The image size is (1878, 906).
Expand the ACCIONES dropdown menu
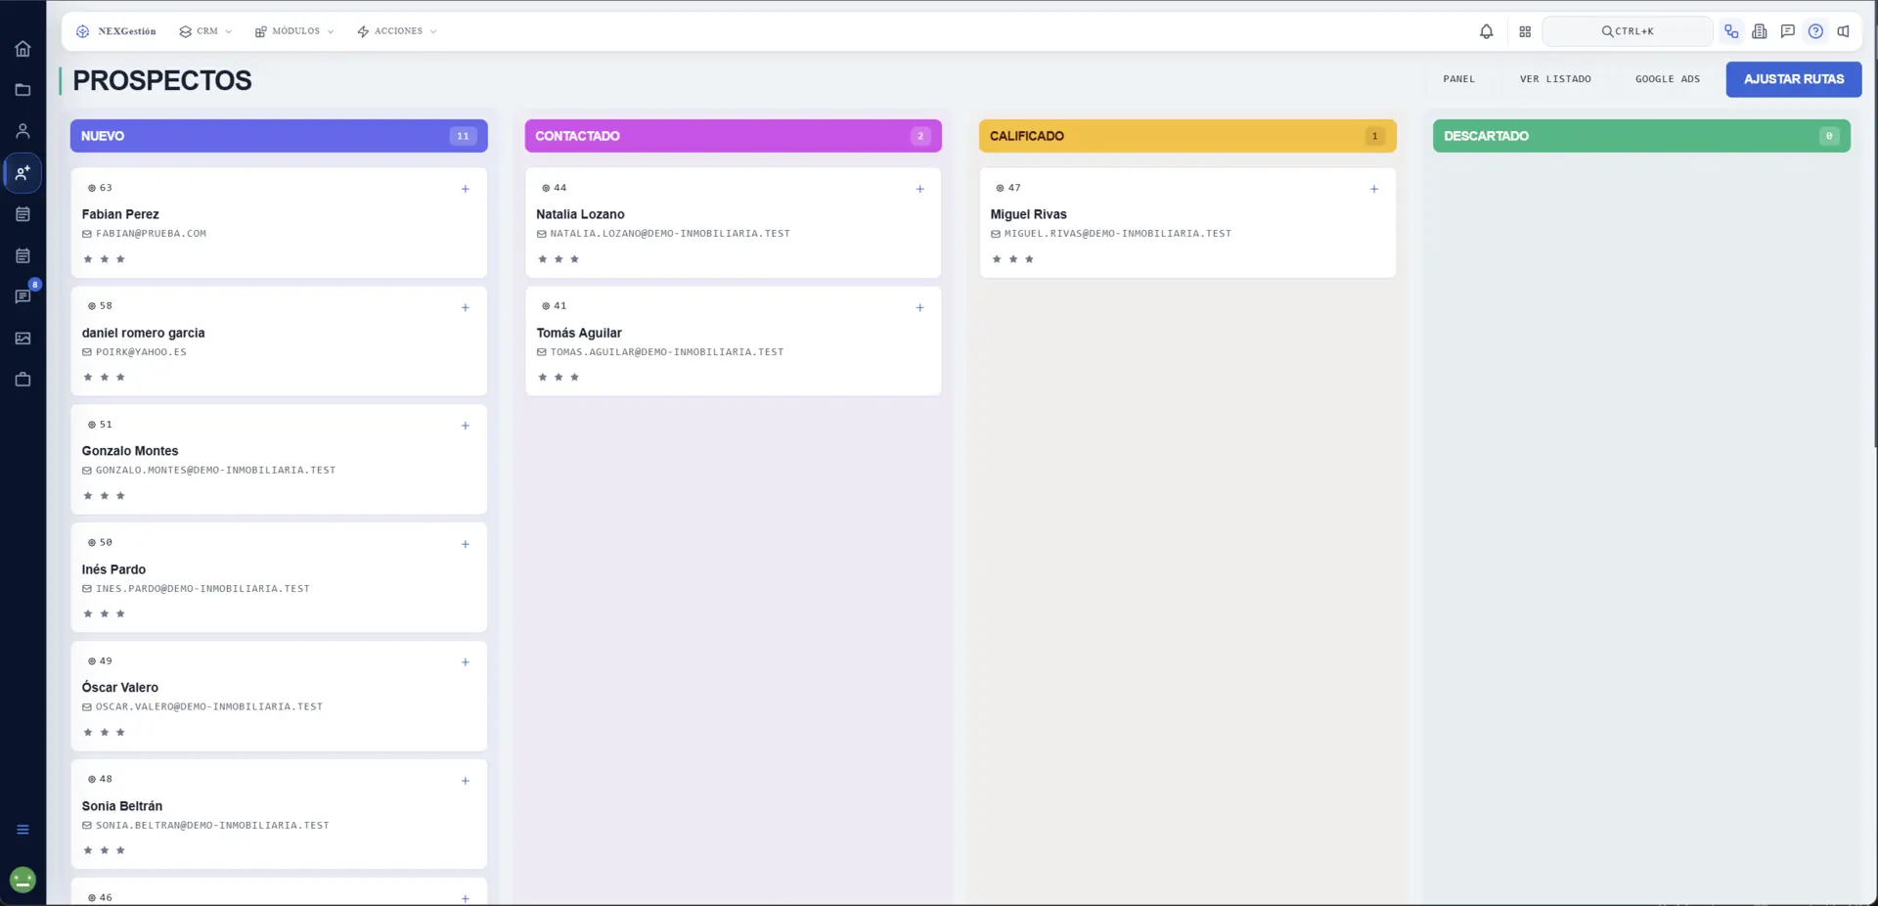(x=397, y=31)
